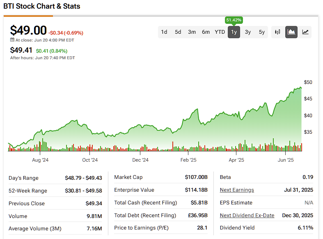Image resolution: width=323 pixels, height=239 pixels.
Task: Switch to line chart view icon
Action: 305,32
